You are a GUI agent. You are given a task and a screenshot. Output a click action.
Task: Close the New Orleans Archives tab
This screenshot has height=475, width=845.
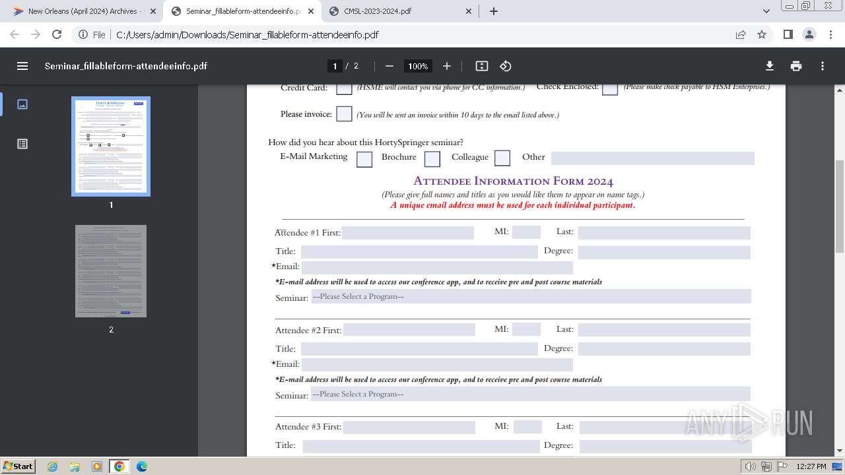click(153, 11)
